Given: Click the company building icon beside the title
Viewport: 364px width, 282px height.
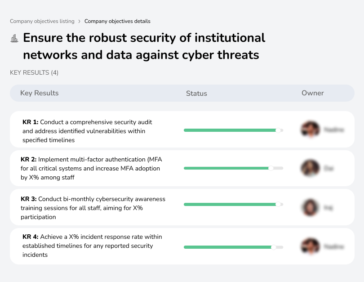Looking at the screenshot, I should pyautogui.click(x=14, y=38).
